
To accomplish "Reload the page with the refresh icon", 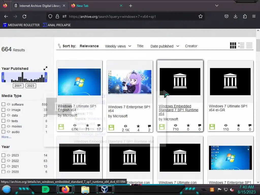I will pos(24,17).
